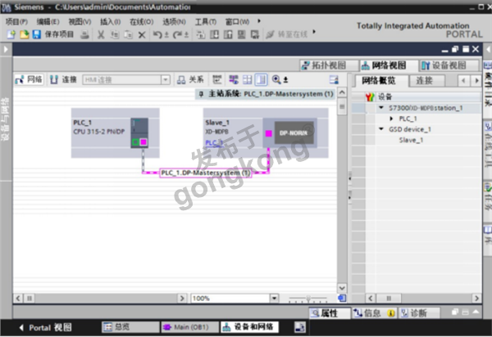
Task: Click the Undo arrow icon
Action: coord(157,34)
